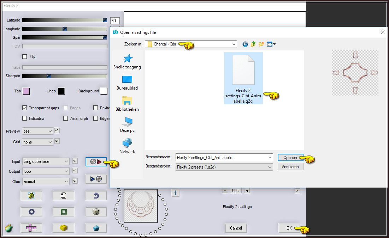The image size is (389, 238).
Task: Create a new folder in file dialog
Action: click(261, 44)
